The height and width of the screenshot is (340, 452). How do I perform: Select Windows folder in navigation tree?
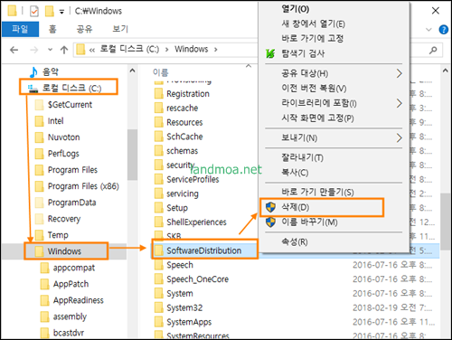(x=64, y=251)
